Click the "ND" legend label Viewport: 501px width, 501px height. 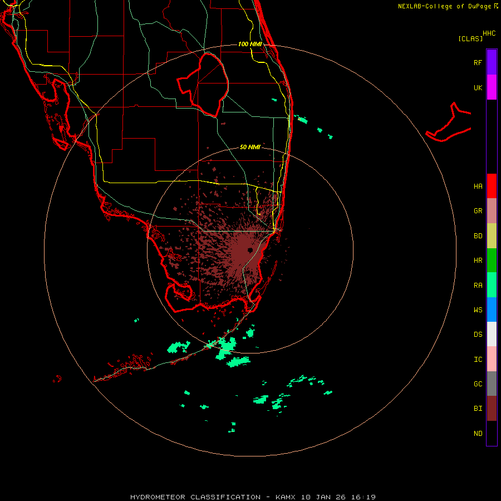pyautogui.click(x=478, y=434)
